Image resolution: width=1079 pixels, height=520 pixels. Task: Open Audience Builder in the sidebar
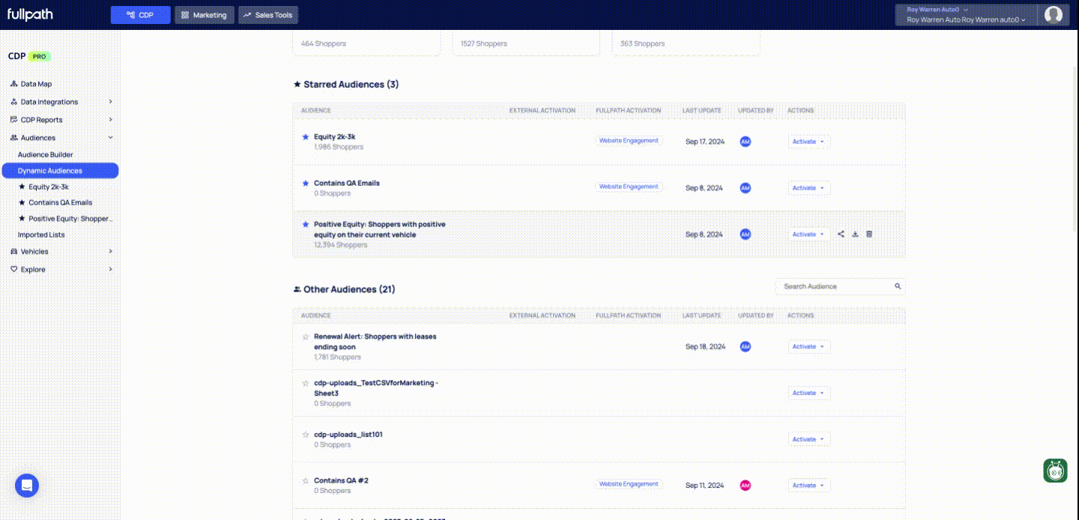(x=46, y=154)
